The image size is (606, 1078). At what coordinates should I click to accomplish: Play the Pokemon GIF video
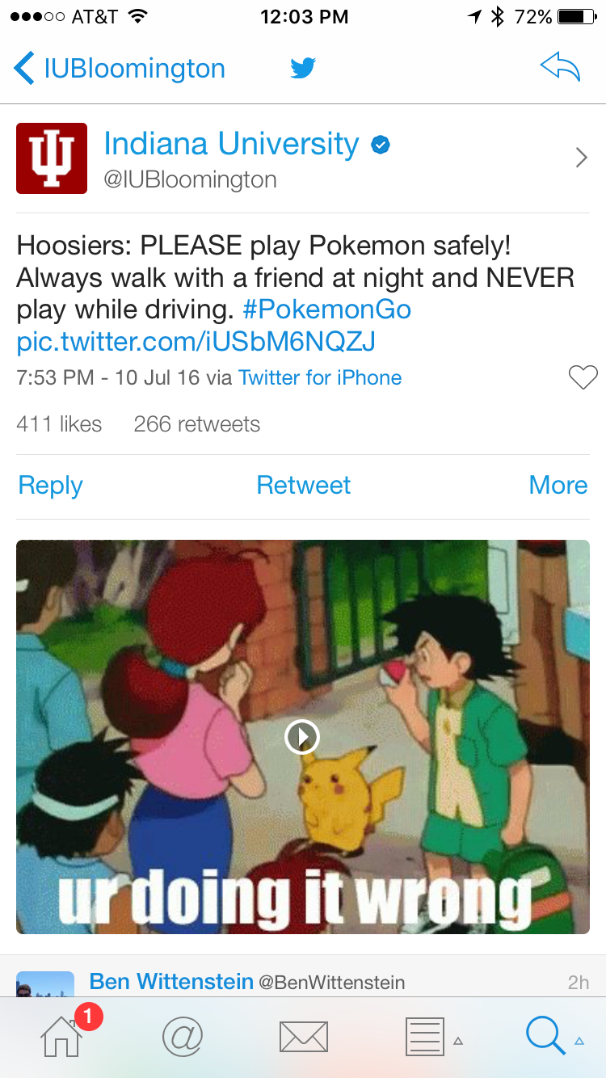[302, 736]
